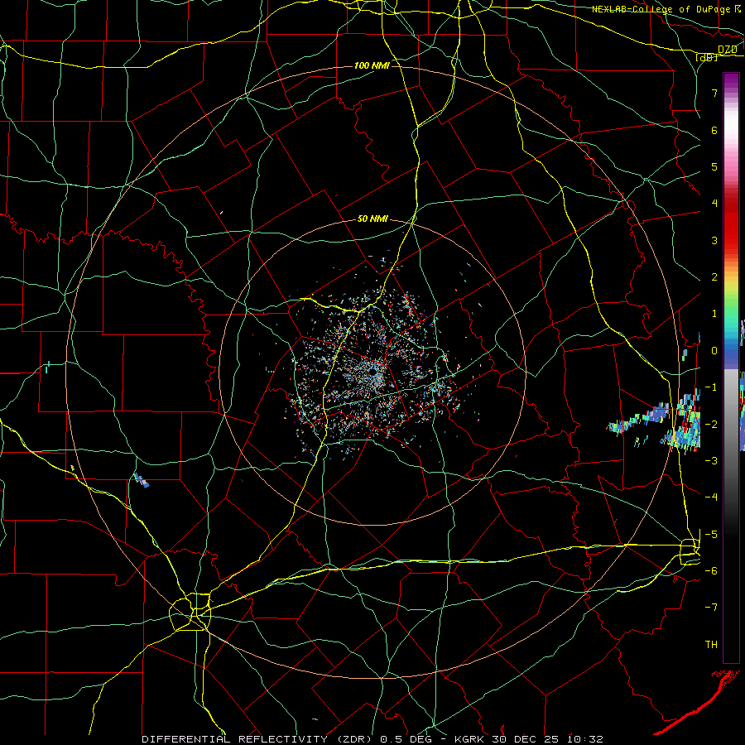Click the 4 value on color scale
This screenshot has width=745, height=745.
pos(714,204)
